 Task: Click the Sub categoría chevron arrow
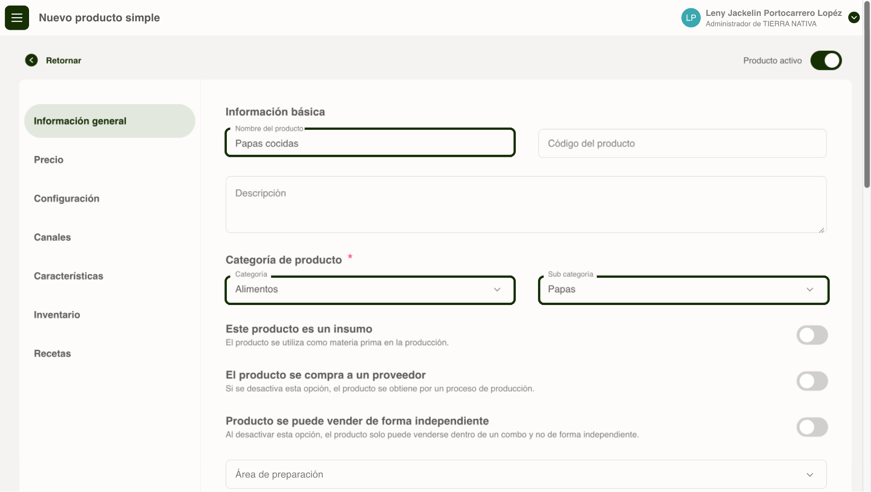[x=810, y=290]
